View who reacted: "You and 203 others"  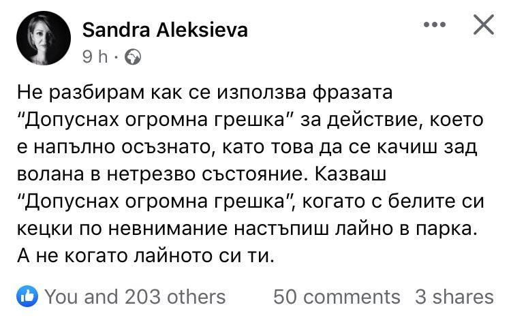coord(135,296)
